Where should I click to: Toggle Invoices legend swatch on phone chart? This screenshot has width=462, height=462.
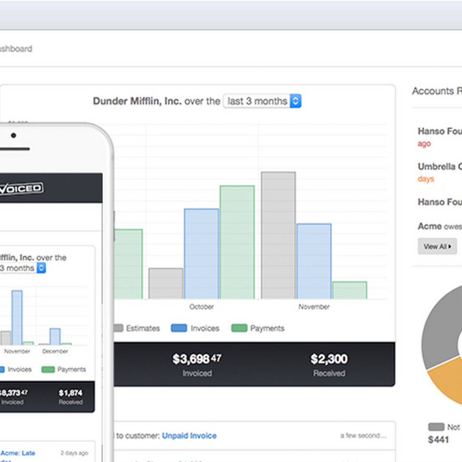click(2, 369)
